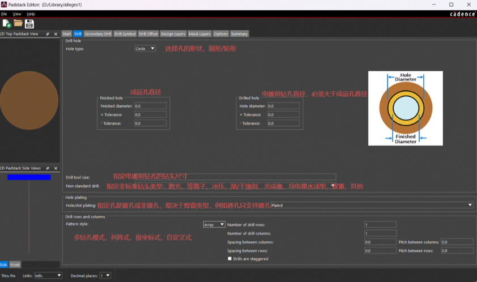477x282 pixels.
Task: Click the Hole type label
Action: click(75, 49)
